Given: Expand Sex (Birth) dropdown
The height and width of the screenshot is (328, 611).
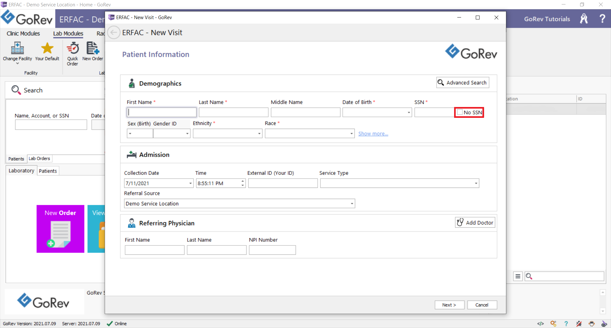Looking at the screenshot, I should click(130, 133).
